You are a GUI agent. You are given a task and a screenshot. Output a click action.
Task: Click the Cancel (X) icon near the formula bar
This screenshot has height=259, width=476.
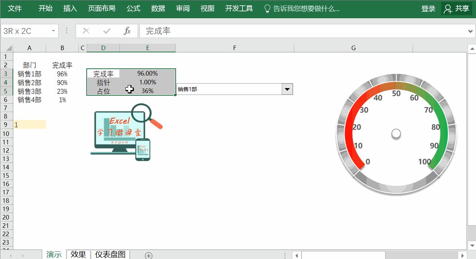(86, 31)
